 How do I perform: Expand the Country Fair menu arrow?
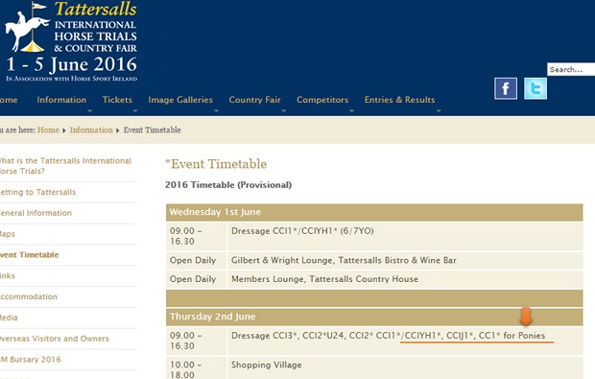pyautogui.click(x=283, y=110)
